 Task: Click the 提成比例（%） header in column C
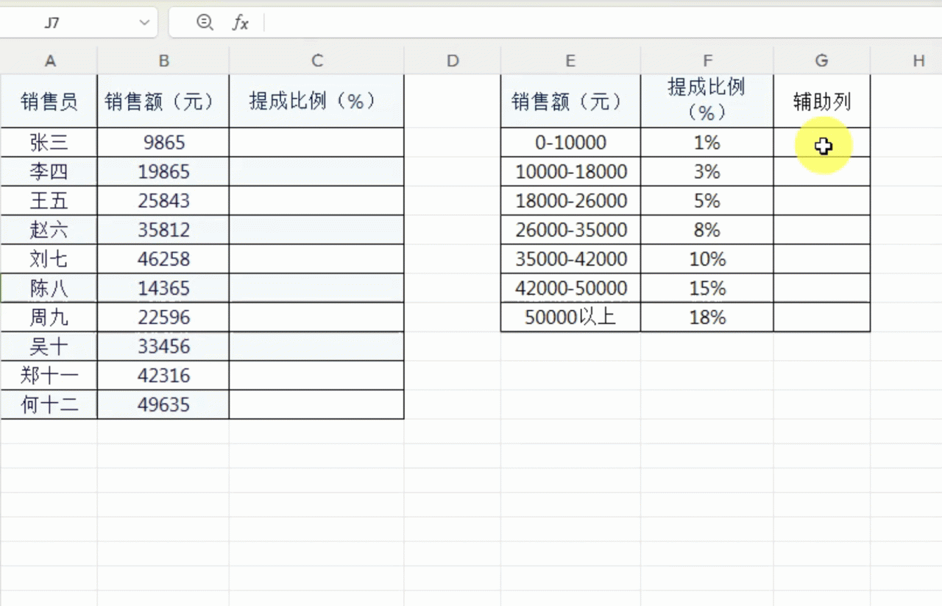(316, 101)
